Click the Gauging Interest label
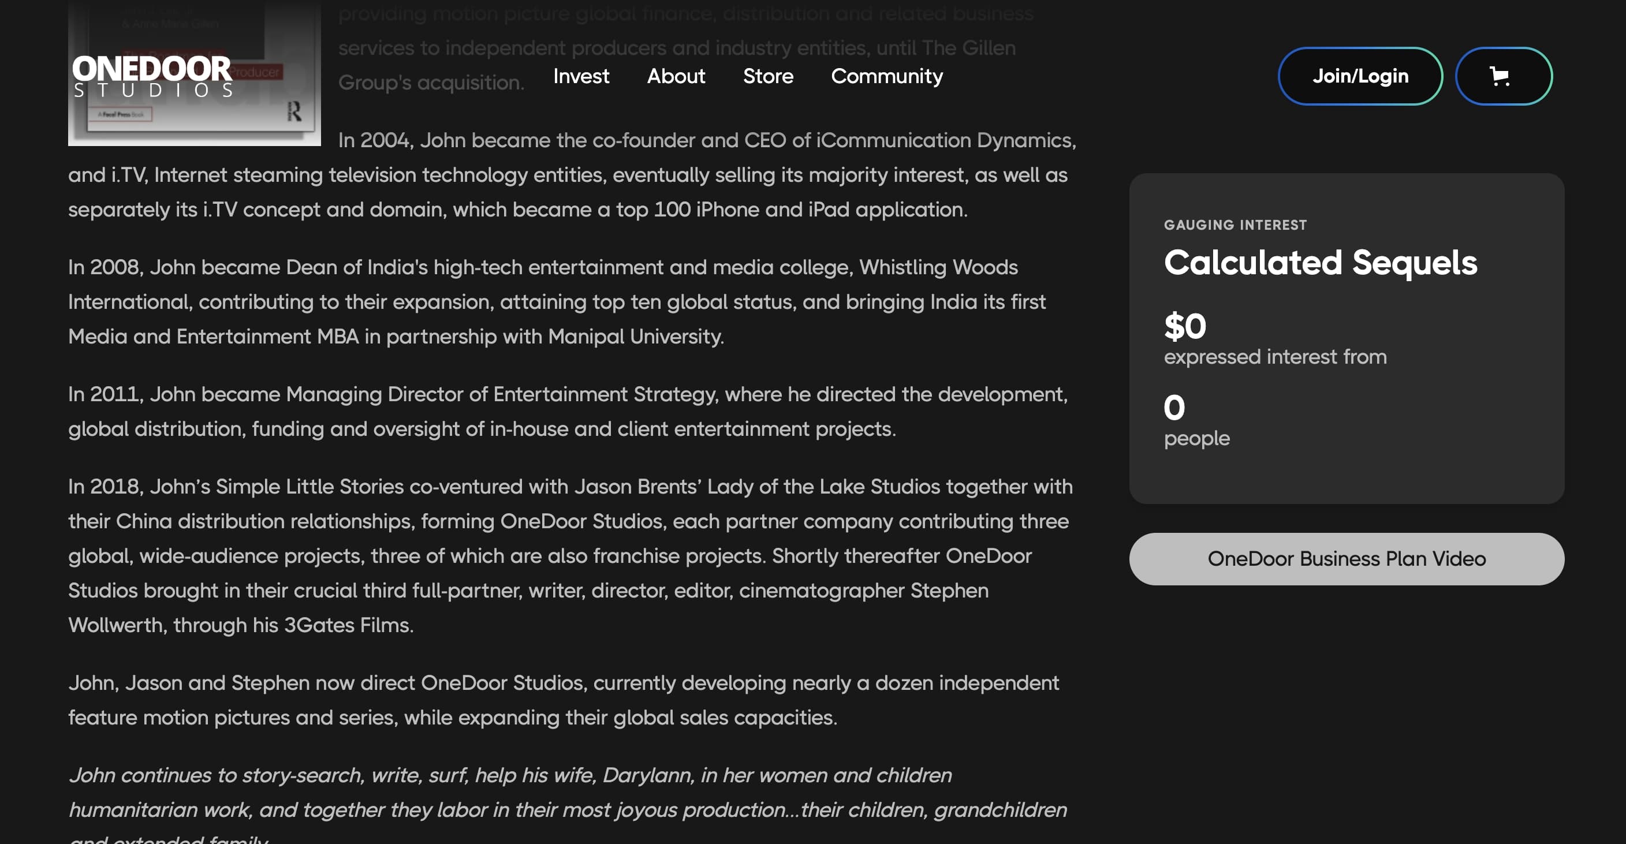1626x844 pixels. tap(1235, 225)
